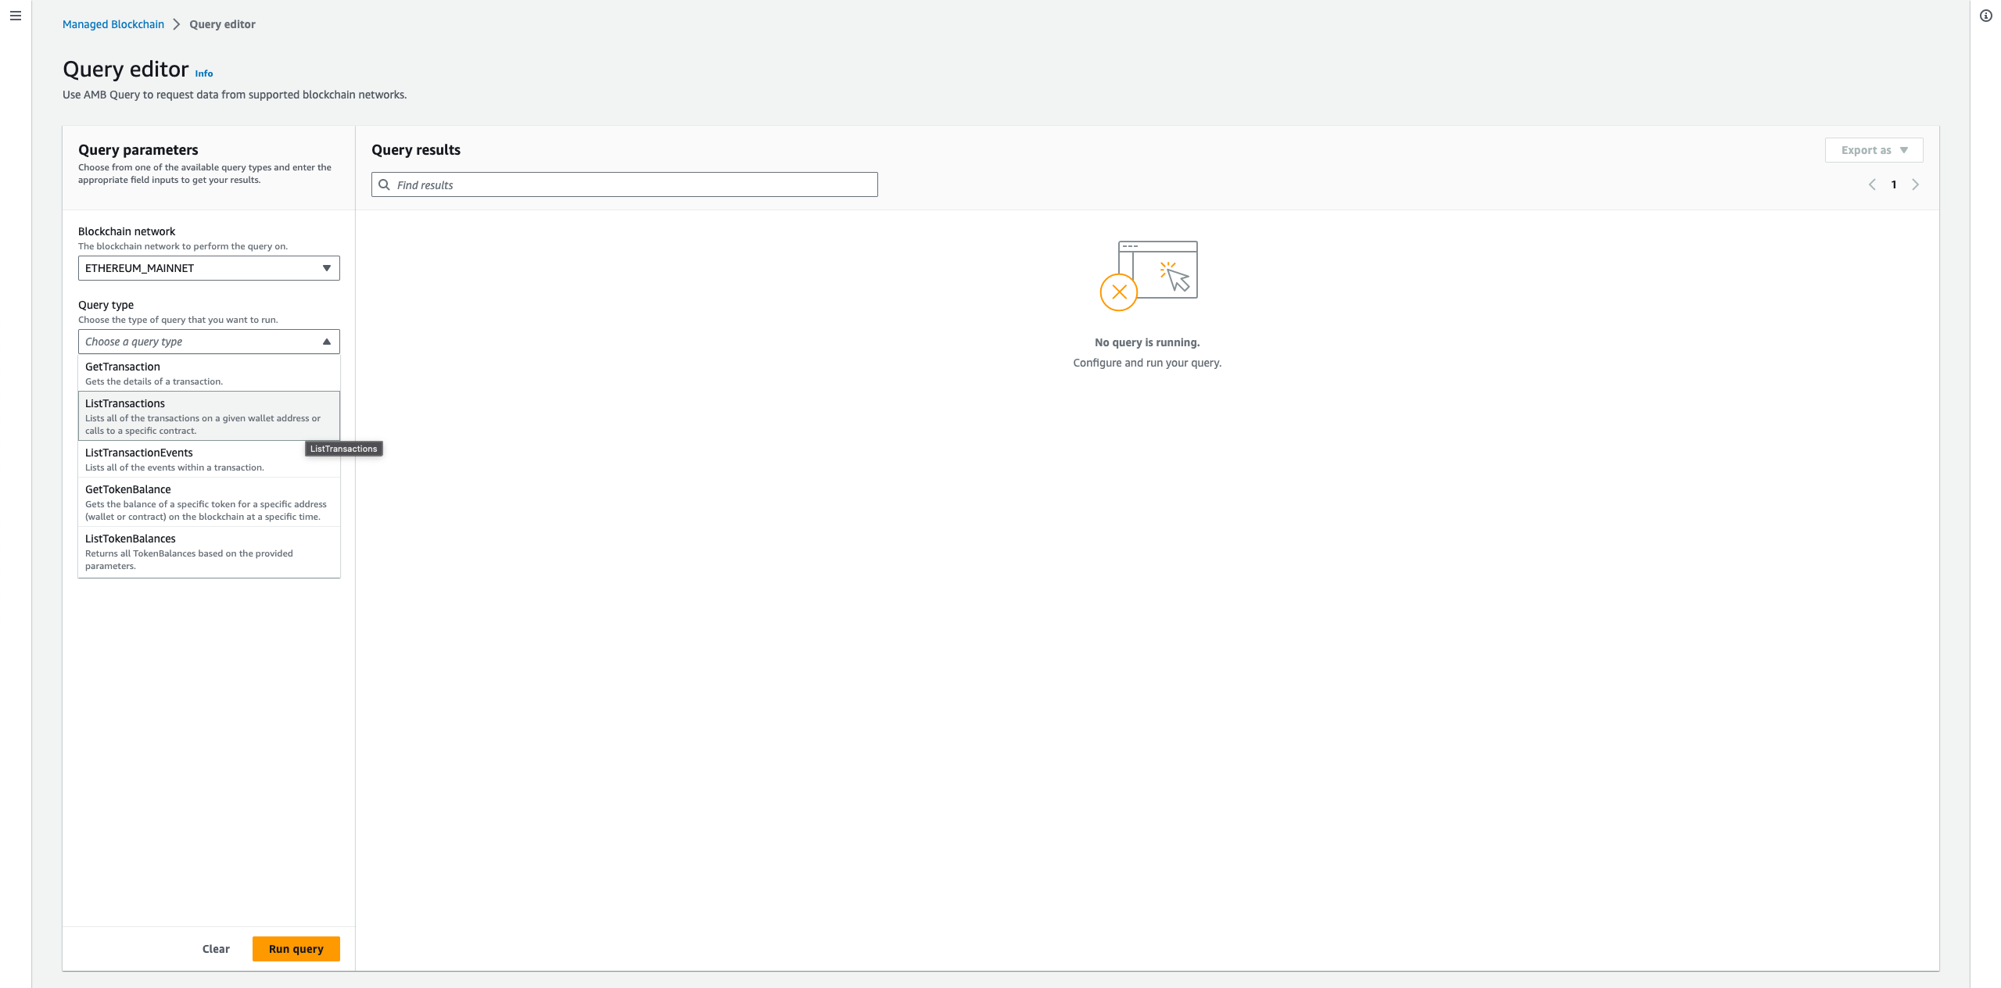Viewport: 2001px width, 988px height.
Task: Click the search magnifier icon in Find results
Action: tap(384, 184)
